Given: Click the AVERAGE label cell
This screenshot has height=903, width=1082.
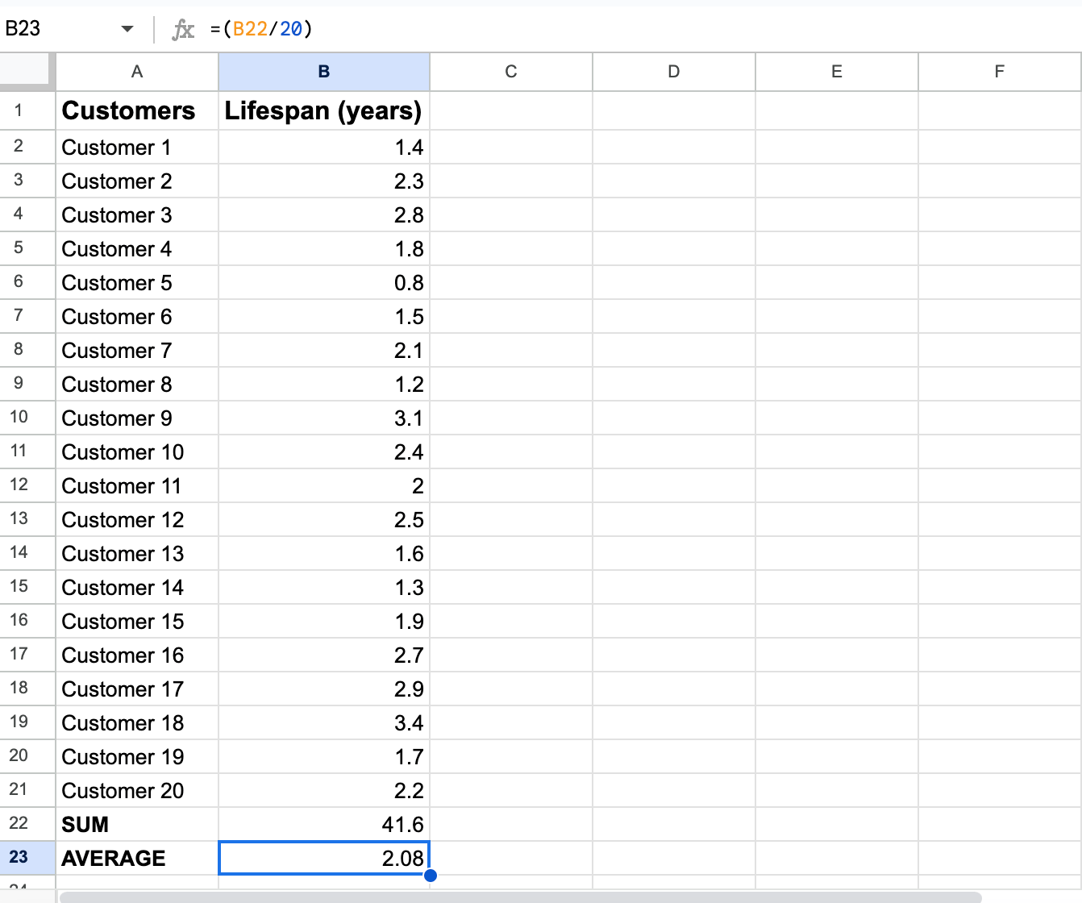Looking at the screenshot, I should [x=137, y=859].
